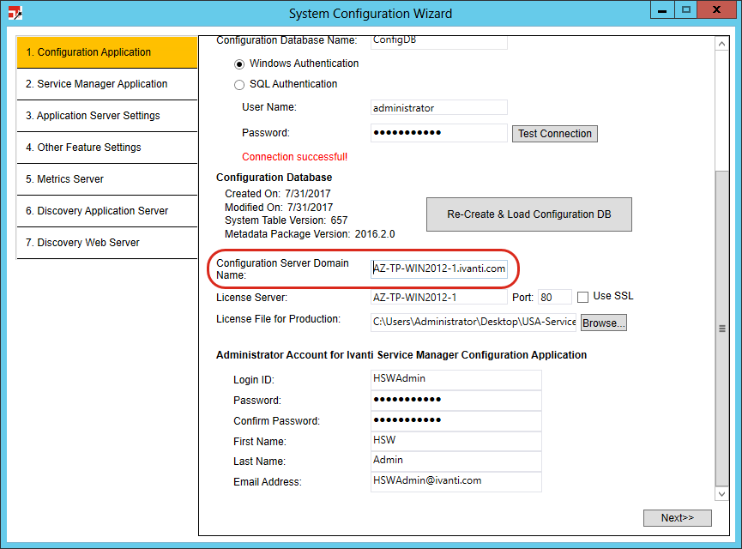Focus the Port field showing 80
This screenshot has width=742, height=549.
[555, 297]
